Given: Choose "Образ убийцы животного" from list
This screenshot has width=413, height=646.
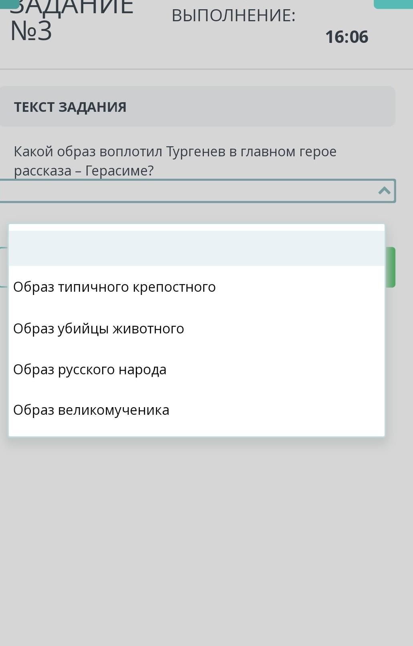Looking at the screenshot, I should [x=196, y=329].
